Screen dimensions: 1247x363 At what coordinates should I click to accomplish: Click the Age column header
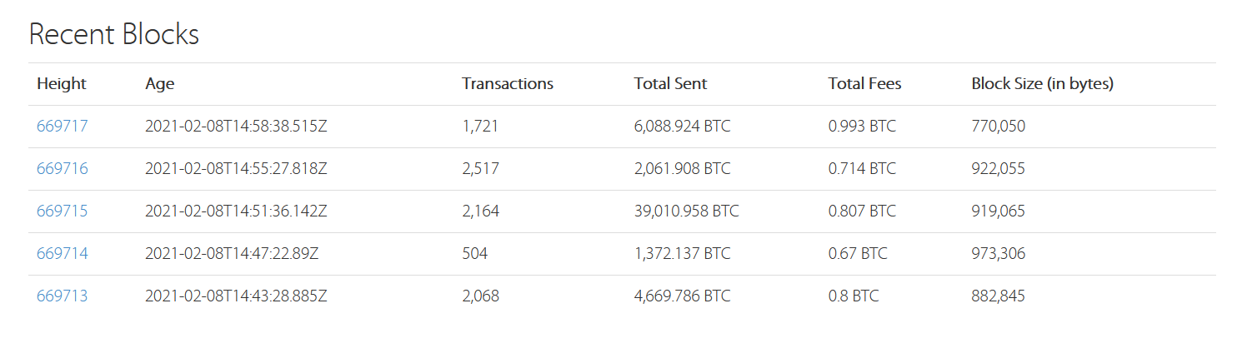click(x=160, y=84)
